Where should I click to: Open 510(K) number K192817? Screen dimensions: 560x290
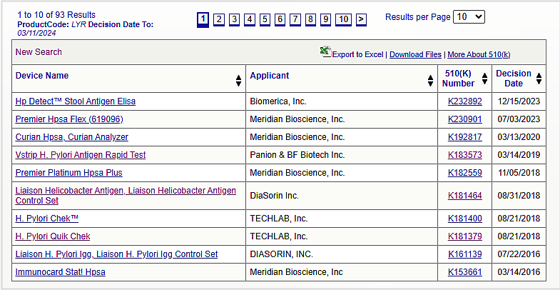click(x=464, y=137)
